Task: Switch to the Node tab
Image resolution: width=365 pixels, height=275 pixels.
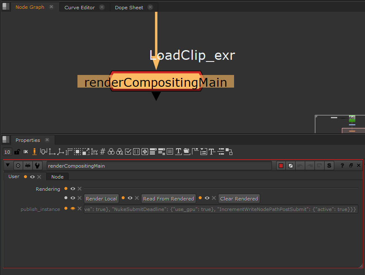Action: click(57, 177)
